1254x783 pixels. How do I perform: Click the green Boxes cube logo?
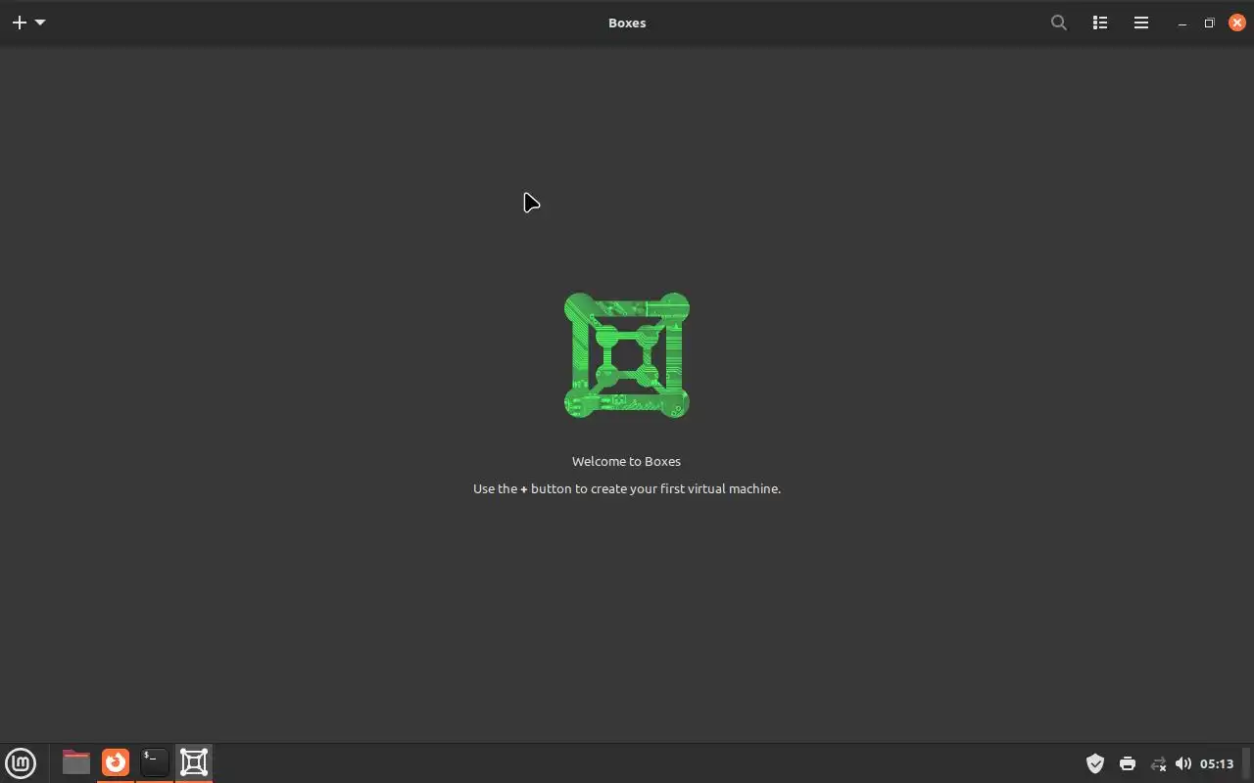(x=627, y=355)
